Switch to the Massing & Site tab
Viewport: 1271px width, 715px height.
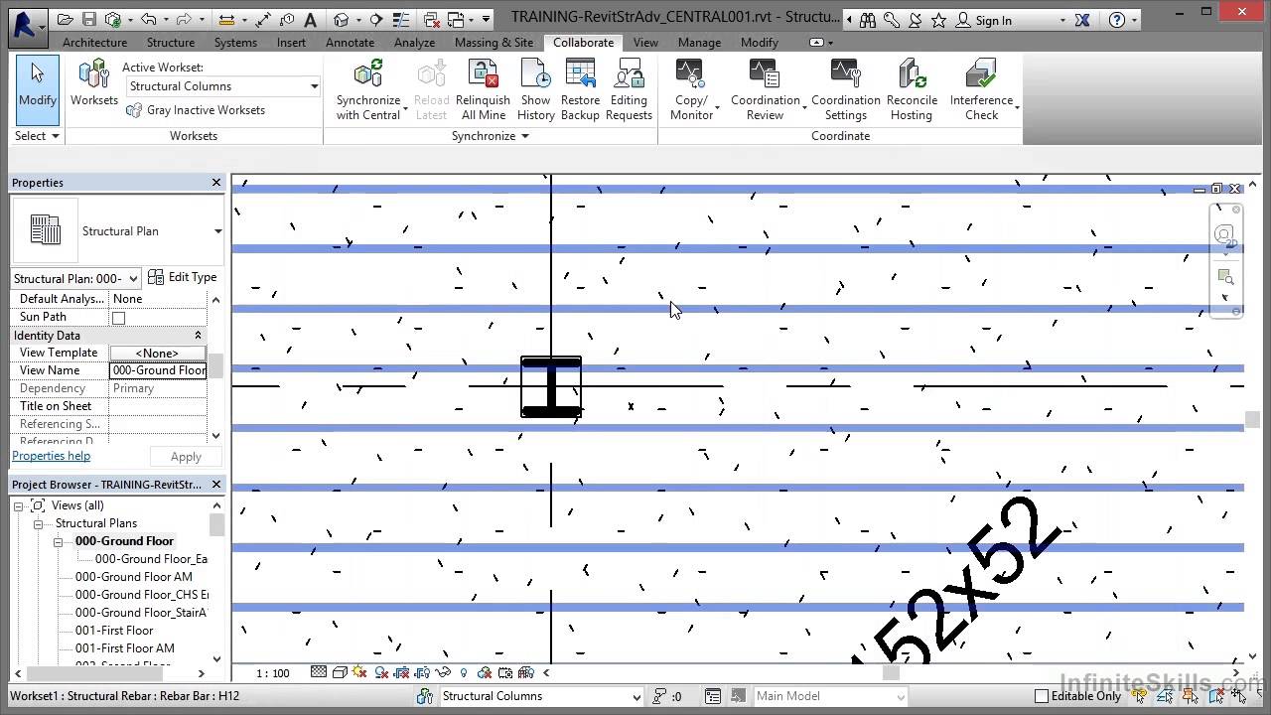pos(494,43)
